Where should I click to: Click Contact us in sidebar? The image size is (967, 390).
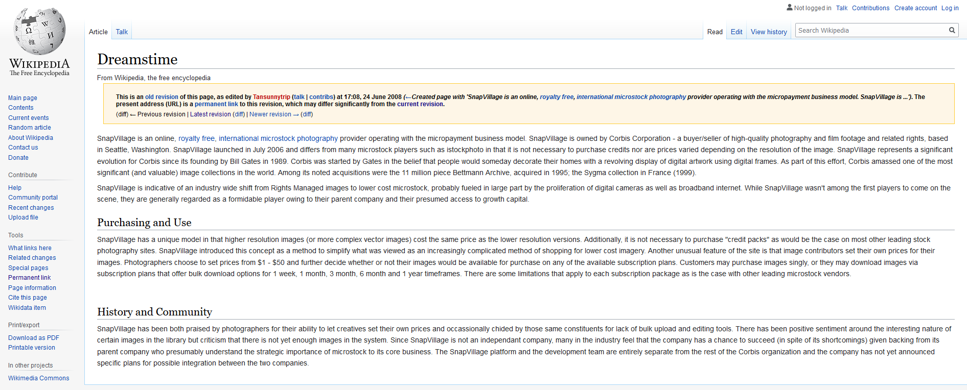pyautogui.click(x=23, y=148)
